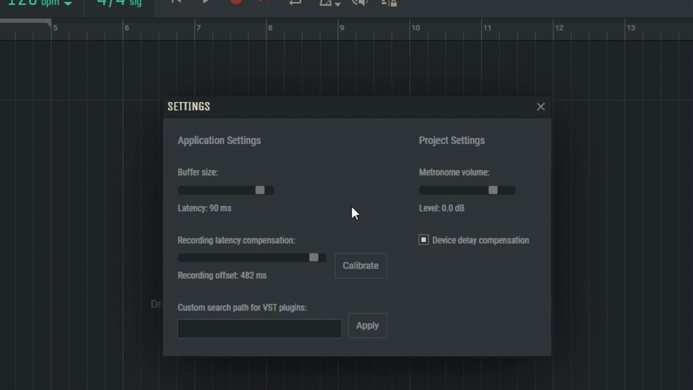Click the Metronome volume slider handle

(x=493, y=190)
